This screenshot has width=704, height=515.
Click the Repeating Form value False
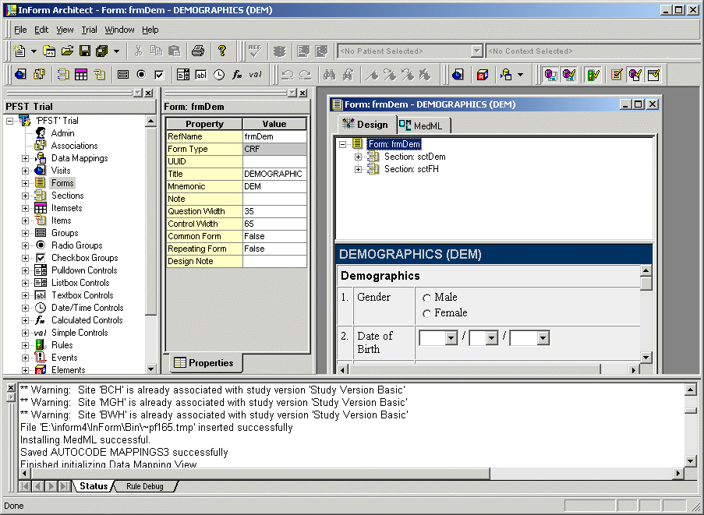tap(274, 249)
